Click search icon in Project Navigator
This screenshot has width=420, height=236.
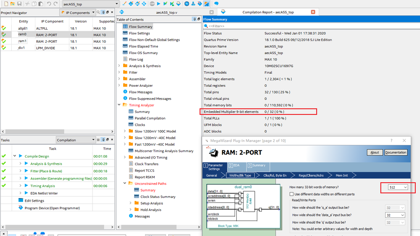[98, 12]
